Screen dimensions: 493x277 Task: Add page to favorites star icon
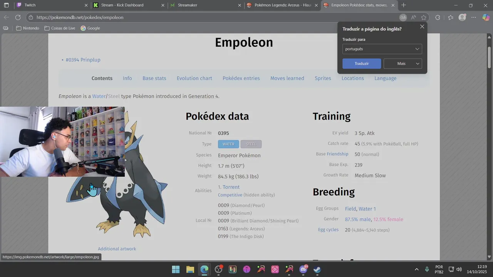coord(424,17)
